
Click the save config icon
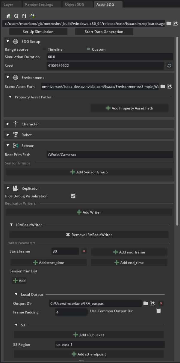click(24, 16)
